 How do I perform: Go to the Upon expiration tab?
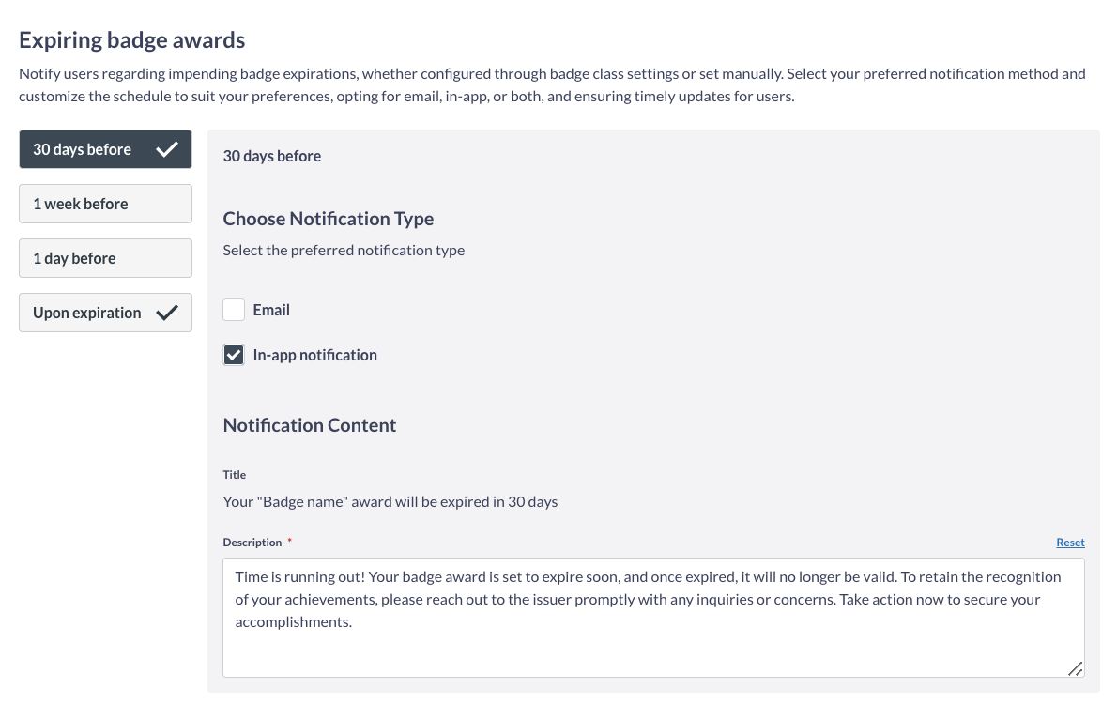point(87,313)
